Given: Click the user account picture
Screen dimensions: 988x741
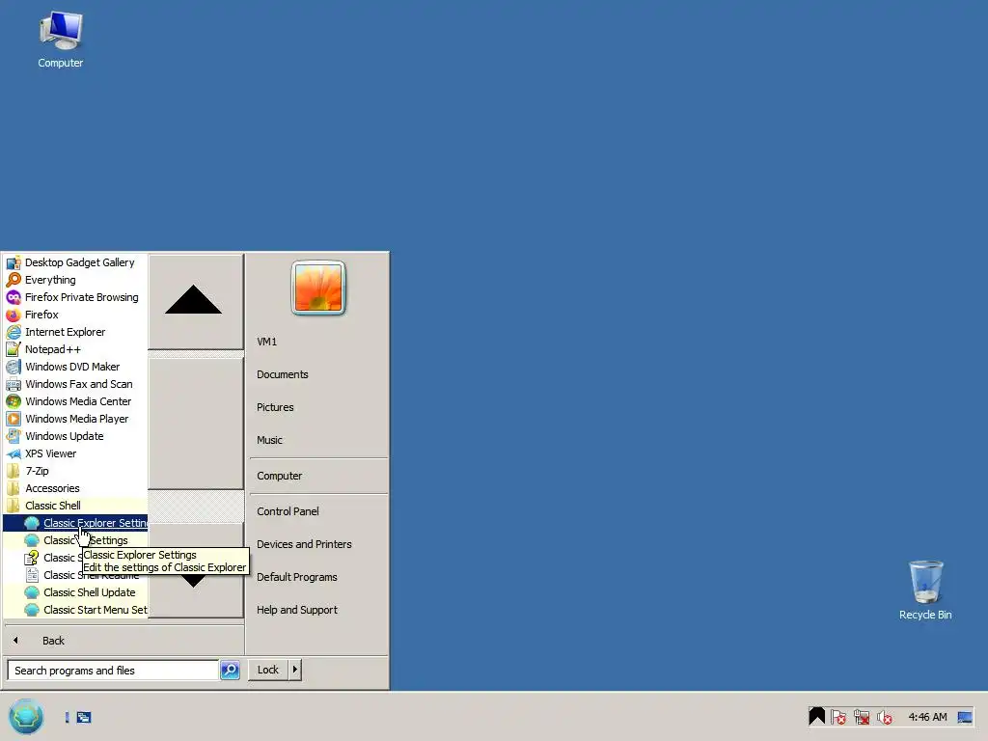Looking at the screenshot, I should tap(318, 288).
